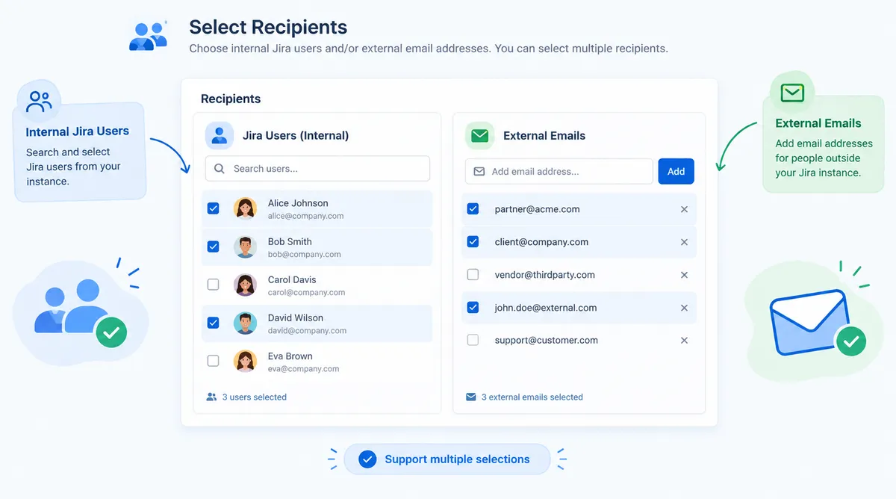Viewport: 896px width, 499px height.
Task: Check the support@customer.com checkbox
Action: (x=473, y=340)
